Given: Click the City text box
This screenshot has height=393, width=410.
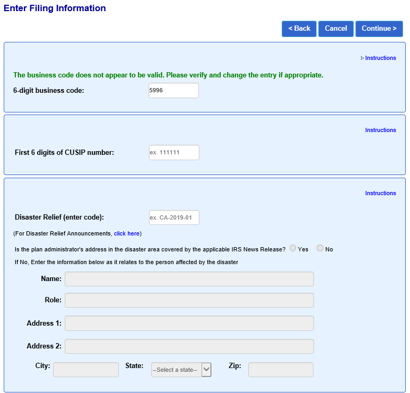Looking at the screenshot, I should [86, 370].
